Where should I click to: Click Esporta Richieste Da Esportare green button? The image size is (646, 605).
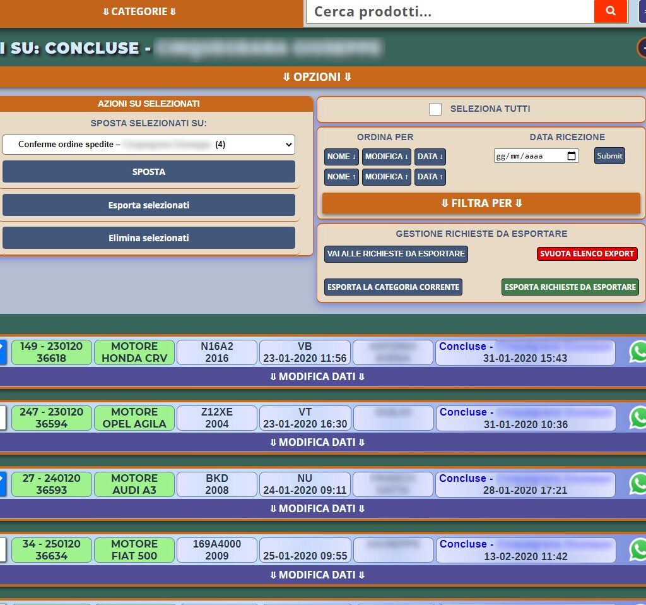coord(570,287)
